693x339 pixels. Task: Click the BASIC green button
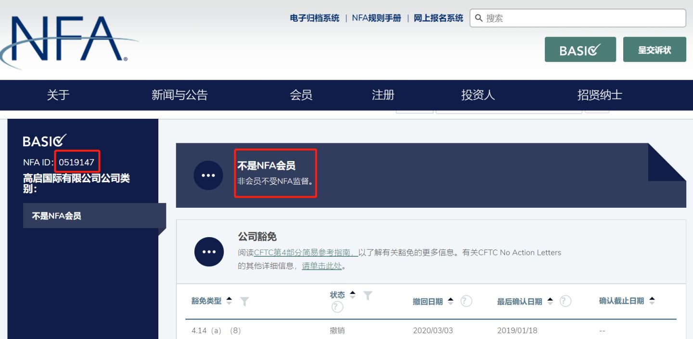click(580, 50)
